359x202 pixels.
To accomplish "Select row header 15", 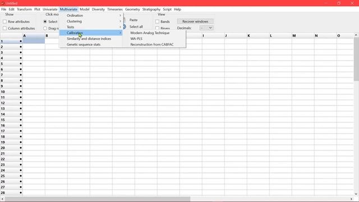I will pyautogui.click(x=11, y=120).
